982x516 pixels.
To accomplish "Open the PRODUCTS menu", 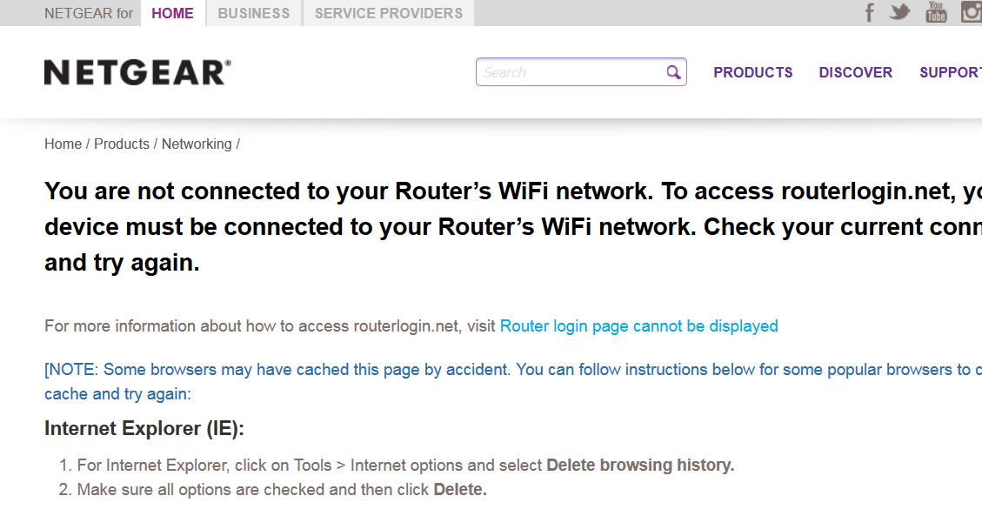I will tap(752, 72).
